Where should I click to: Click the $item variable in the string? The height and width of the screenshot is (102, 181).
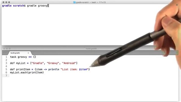83,69
